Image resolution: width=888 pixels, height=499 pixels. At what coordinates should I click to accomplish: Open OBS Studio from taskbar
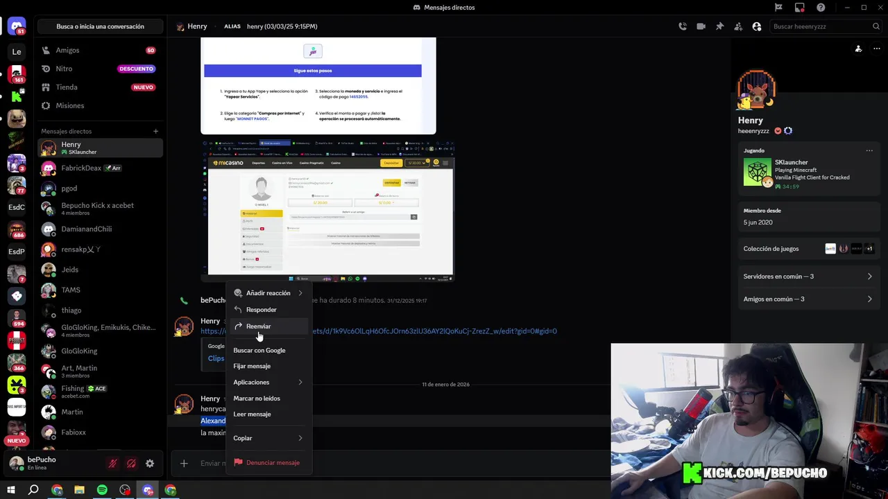pyautogui.click(x=125, y=490)
